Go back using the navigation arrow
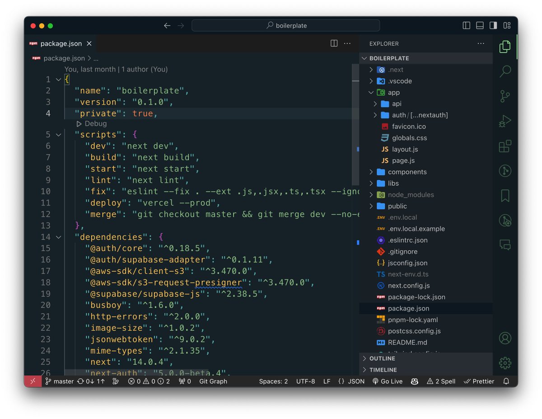Viewport: 542px width, 419px height. [x=167, y=26]
